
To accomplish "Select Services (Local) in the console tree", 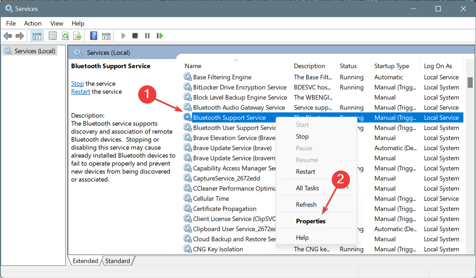I will pyautogui.click(x=30, y=51).
